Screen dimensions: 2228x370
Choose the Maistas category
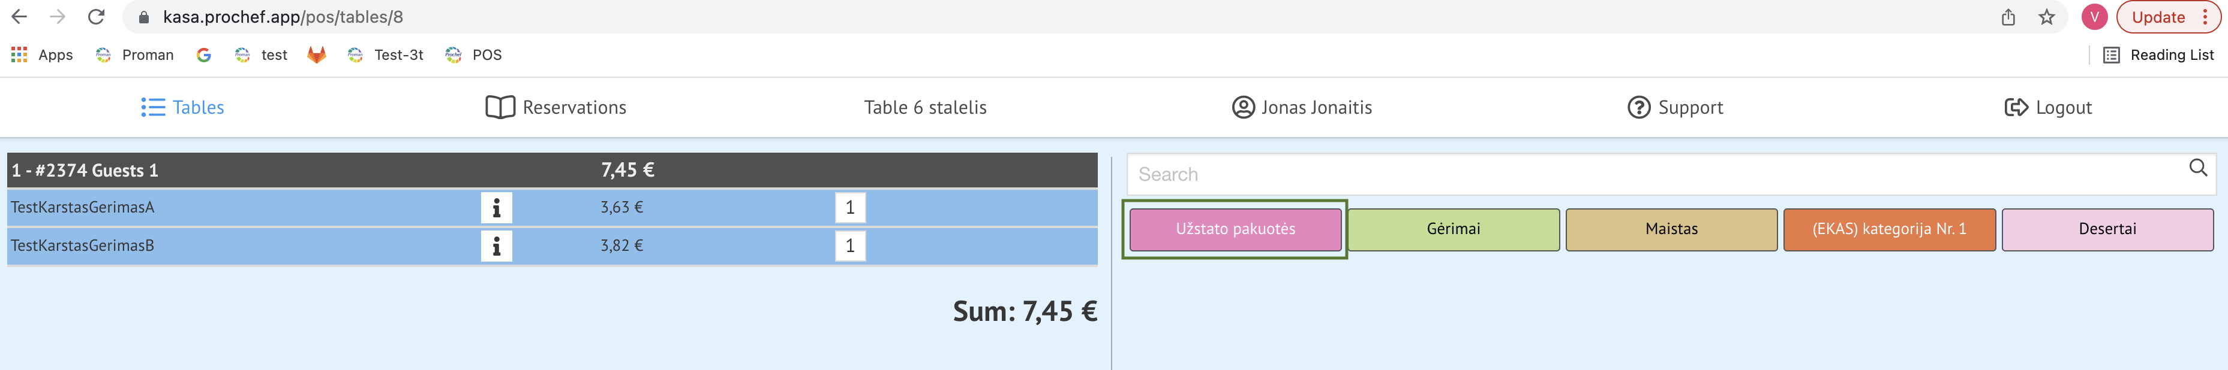coord(1671,229)
